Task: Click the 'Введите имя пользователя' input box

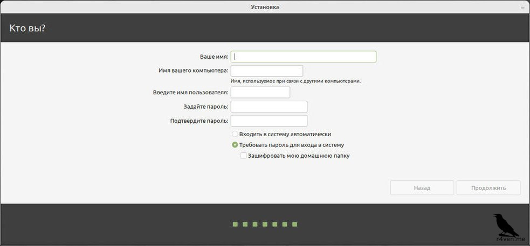Action: [260, 93]
